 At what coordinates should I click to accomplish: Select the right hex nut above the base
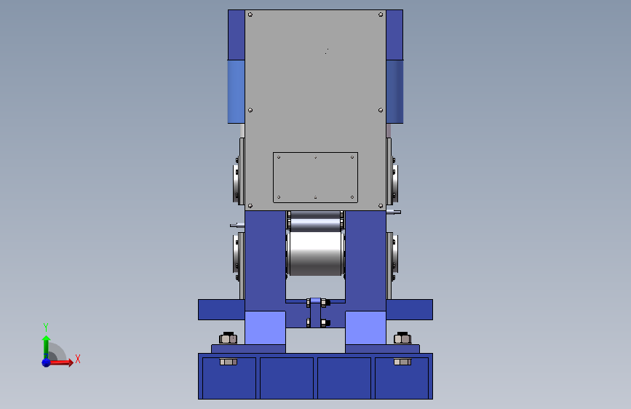click(x=402, y=338)
